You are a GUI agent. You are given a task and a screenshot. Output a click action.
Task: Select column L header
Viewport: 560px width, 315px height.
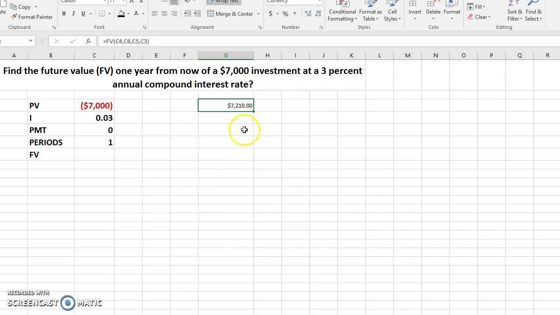coord(379,55)
